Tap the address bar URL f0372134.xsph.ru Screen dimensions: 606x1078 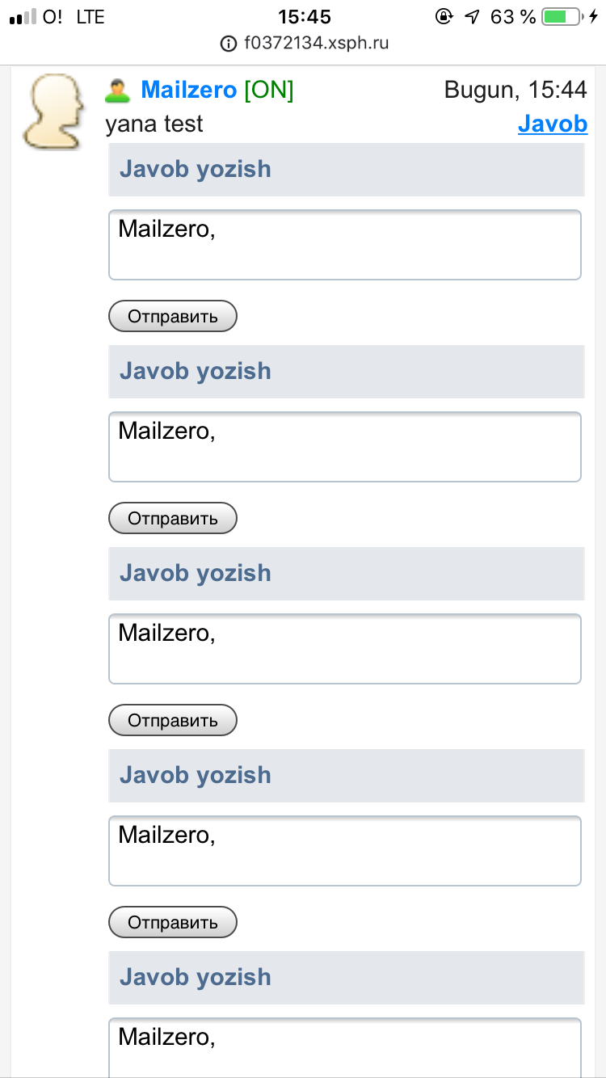(316, 44)
